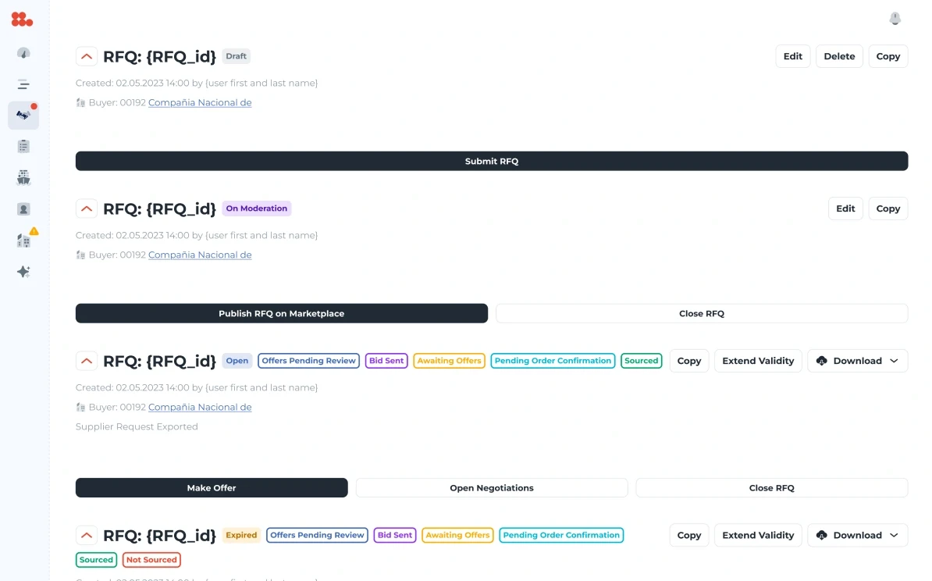
Task: Click Pending Order Confirmation tag on Open RFQ
Action: (553, 360)
